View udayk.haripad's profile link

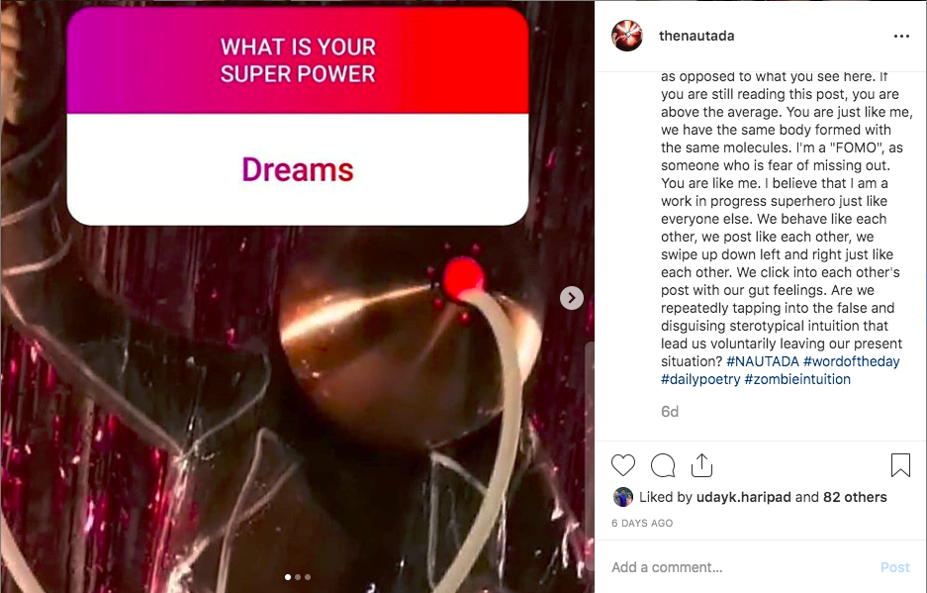coord(743,497)
